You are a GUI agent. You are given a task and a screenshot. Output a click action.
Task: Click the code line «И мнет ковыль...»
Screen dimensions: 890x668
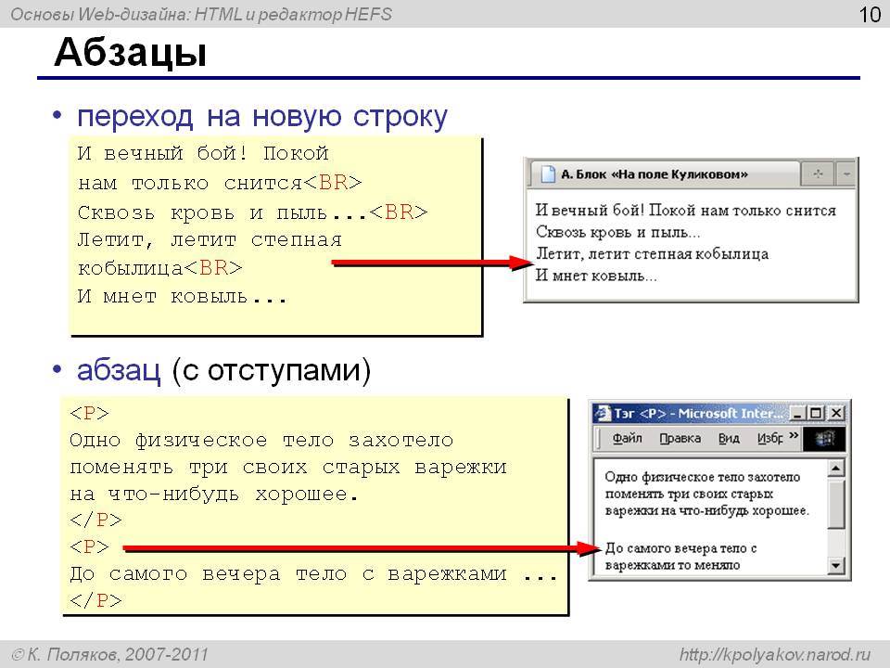click(183, 296)
